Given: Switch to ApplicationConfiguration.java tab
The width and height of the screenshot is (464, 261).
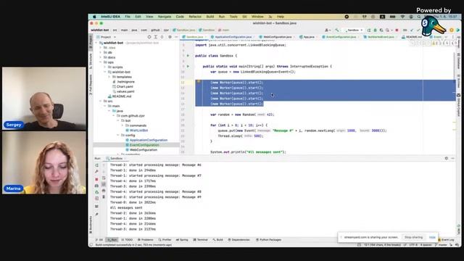Looking at the screenshot, I should (233, 37).
